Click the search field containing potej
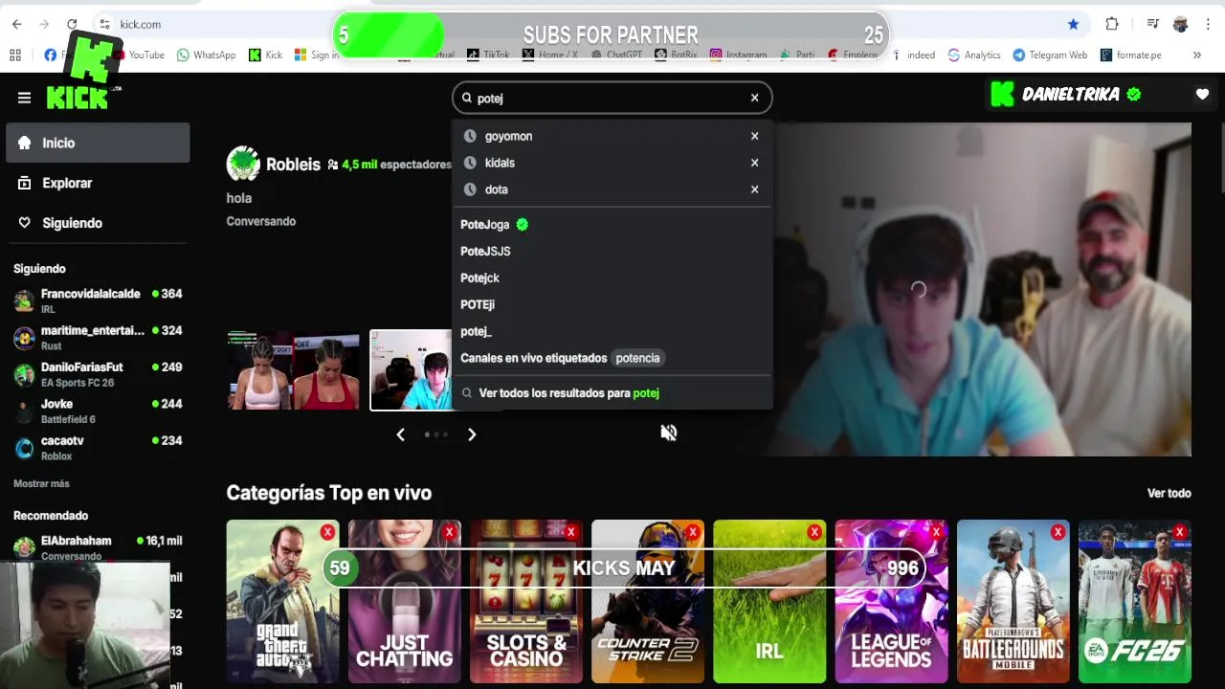The image size is (1225, 689). point(612,98)
